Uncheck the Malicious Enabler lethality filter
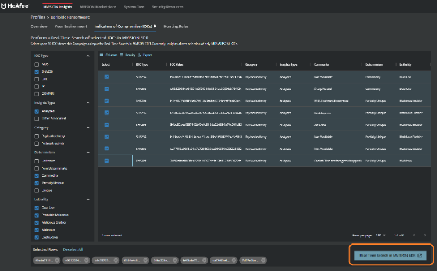Viewport: 439px width, 273px height. point(37,223)
